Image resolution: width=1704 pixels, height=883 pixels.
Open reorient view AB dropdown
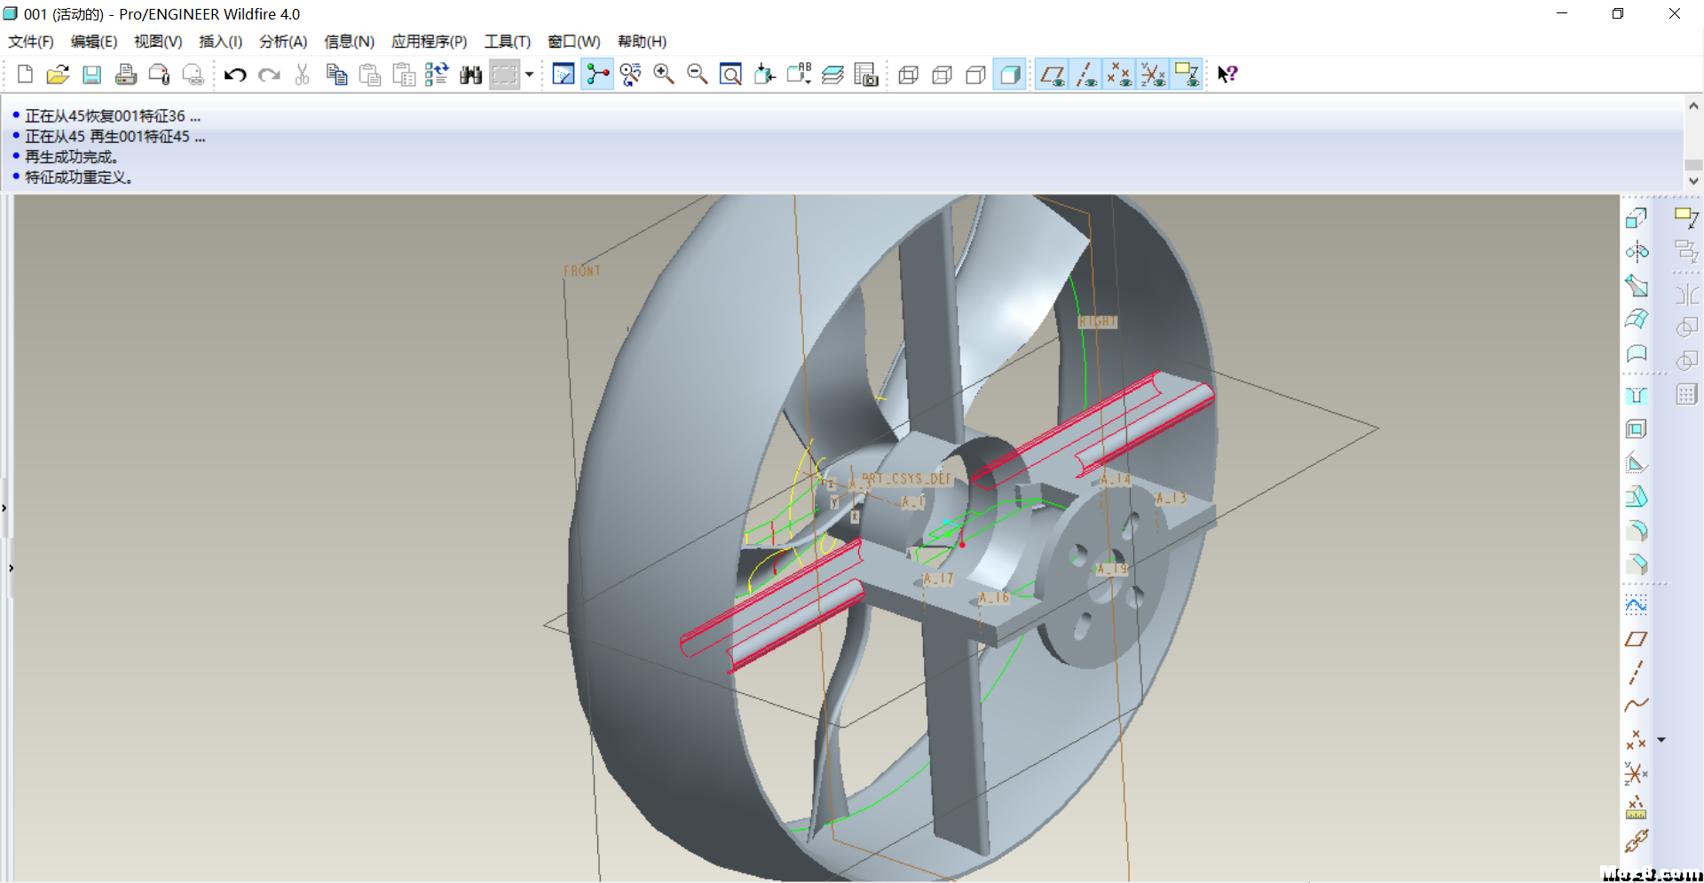(x=799, y=75)
